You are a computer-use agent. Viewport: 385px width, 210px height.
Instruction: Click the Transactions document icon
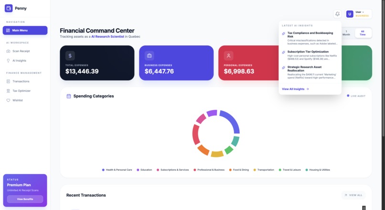click(8, 81)
